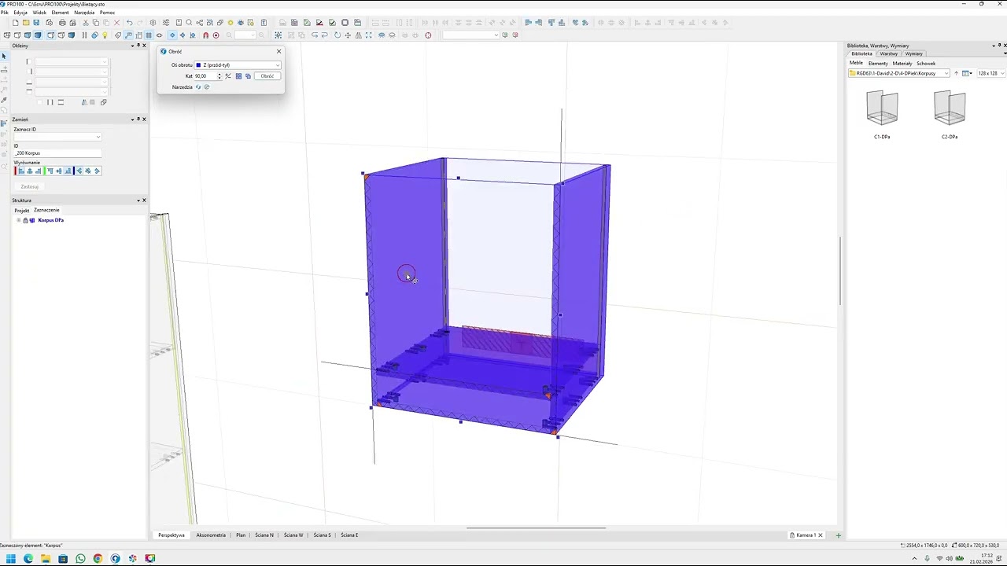This screenshot has width=1007, height=566.
Task: Open the library folder path dropdown
Action: 899,73
